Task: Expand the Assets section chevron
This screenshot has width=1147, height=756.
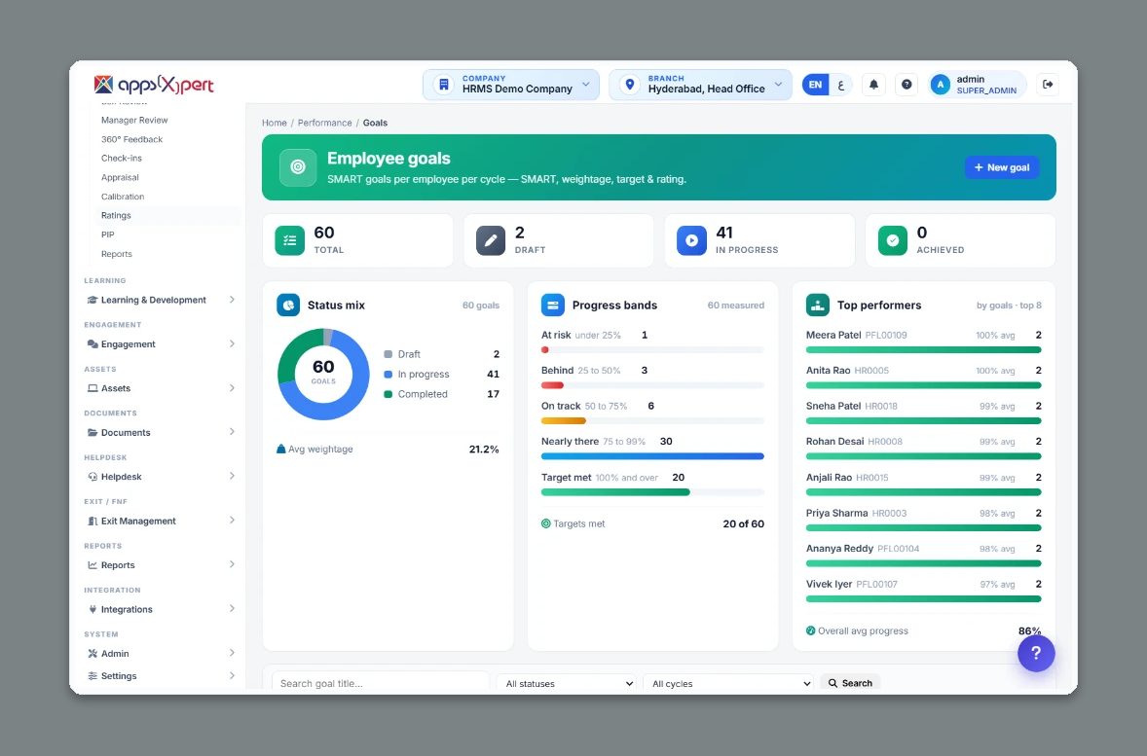Action: tap(232, 388)
